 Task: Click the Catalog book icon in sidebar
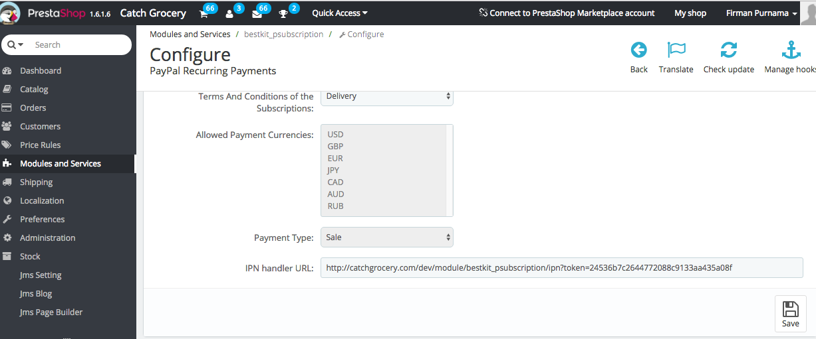pos(7,89)
